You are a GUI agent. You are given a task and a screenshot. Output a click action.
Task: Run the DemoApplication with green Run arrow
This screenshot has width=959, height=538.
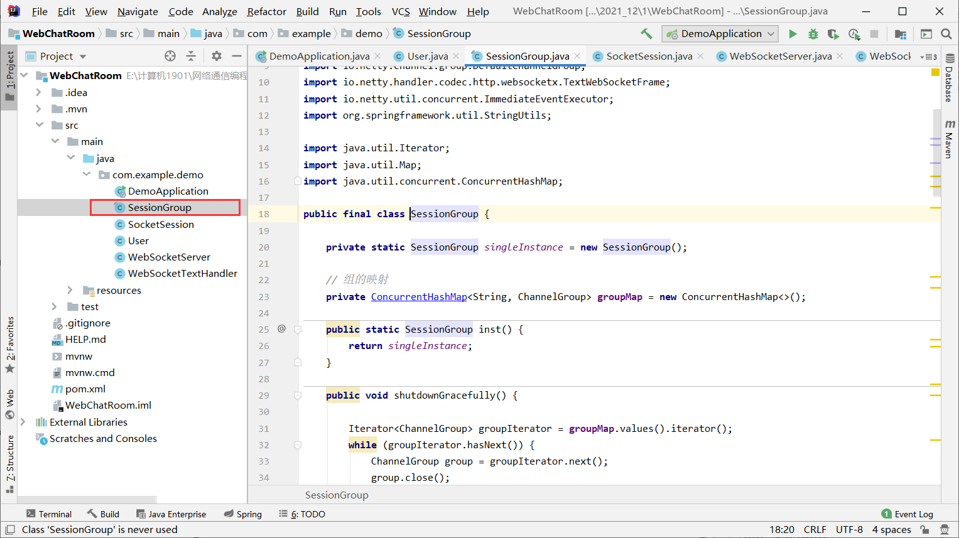point(793,34)
